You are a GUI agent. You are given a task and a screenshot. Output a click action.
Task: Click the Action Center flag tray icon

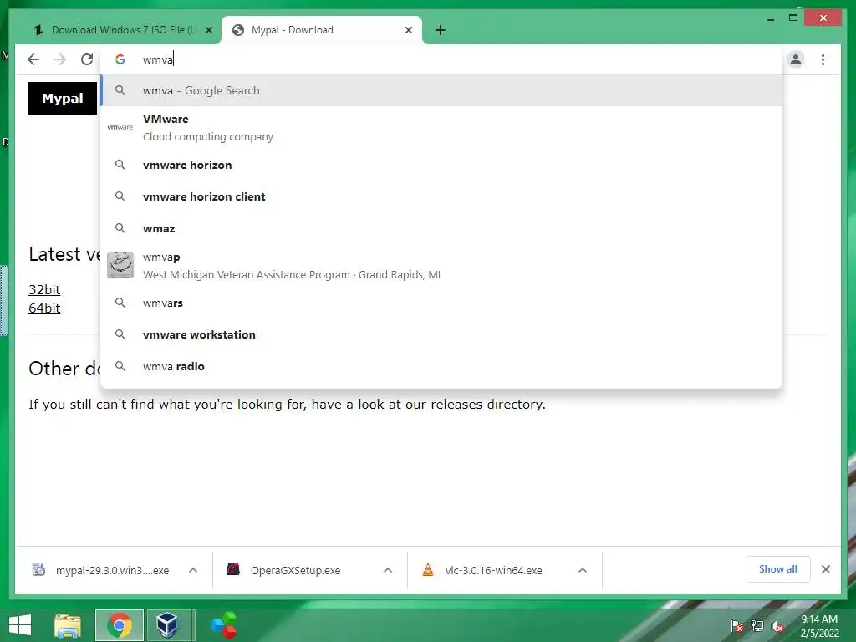[x=737, y=626]
